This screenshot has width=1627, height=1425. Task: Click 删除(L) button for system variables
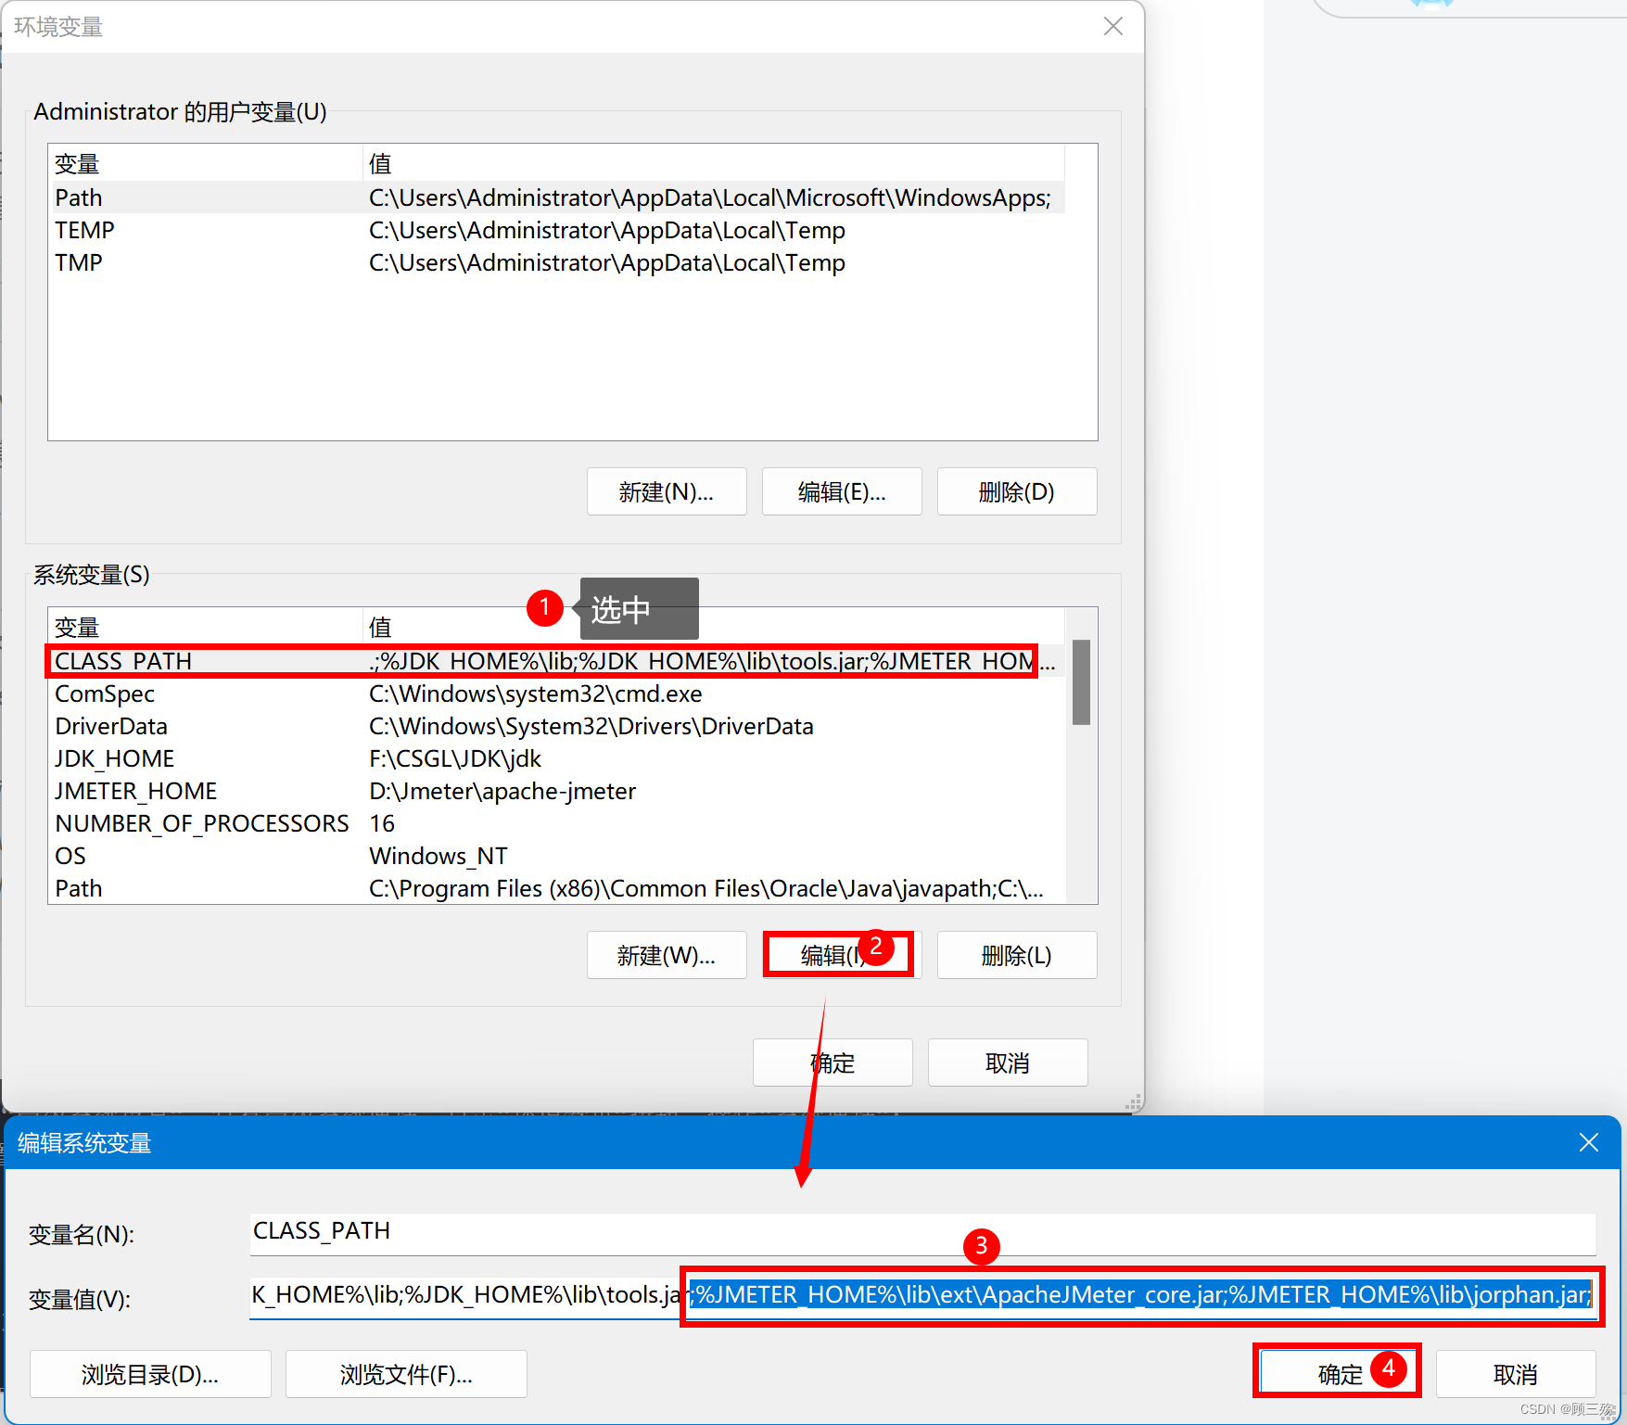click(x=1017, y=955)
